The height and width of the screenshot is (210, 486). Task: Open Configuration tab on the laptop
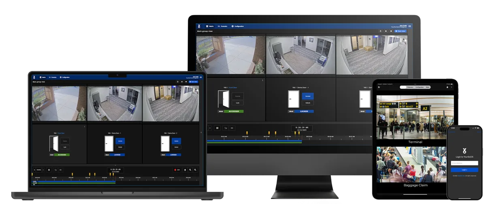[x=65, y=77]
